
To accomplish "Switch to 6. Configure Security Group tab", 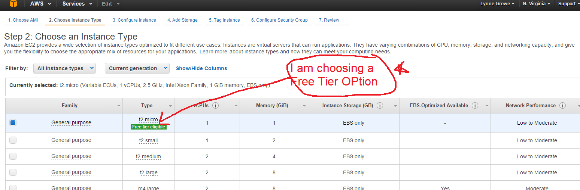I will [279, 20].
